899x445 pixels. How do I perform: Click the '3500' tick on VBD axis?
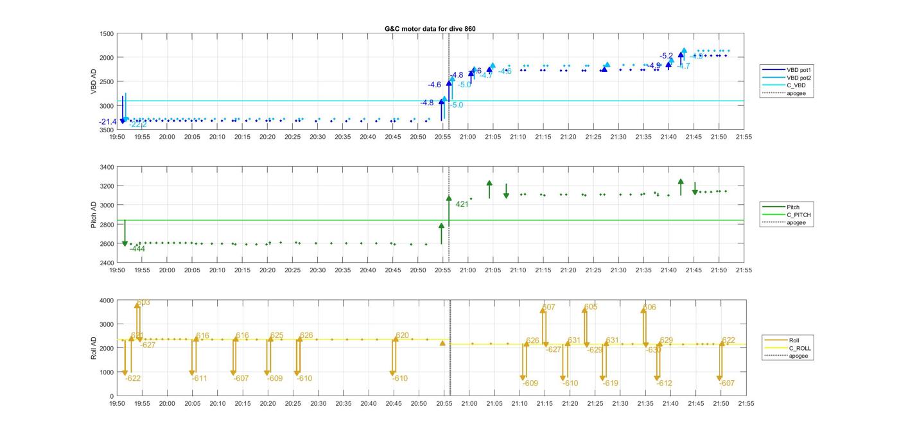click(x=107, y=130)
